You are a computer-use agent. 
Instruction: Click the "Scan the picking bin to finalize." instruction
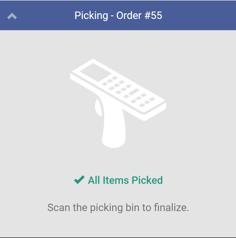tap(118, 208)
